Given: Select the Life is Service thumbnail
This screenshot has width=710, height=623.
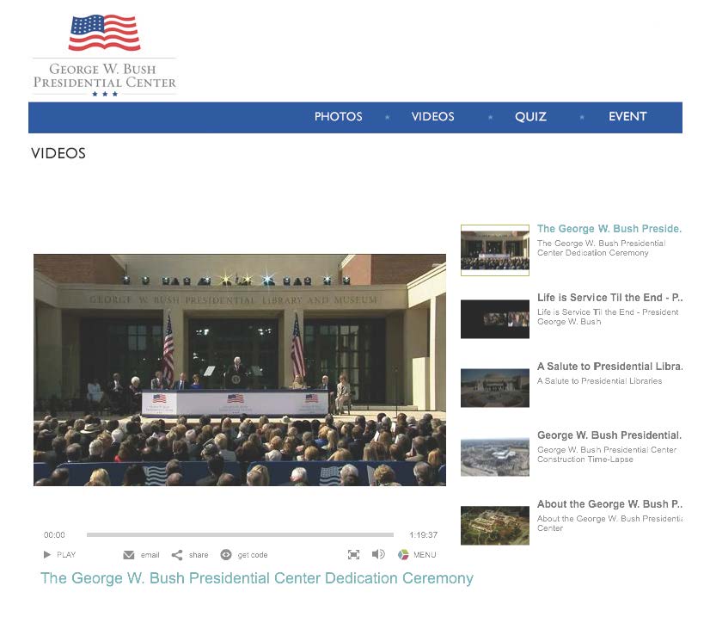Looking at the screenshot, I should 495,318.
